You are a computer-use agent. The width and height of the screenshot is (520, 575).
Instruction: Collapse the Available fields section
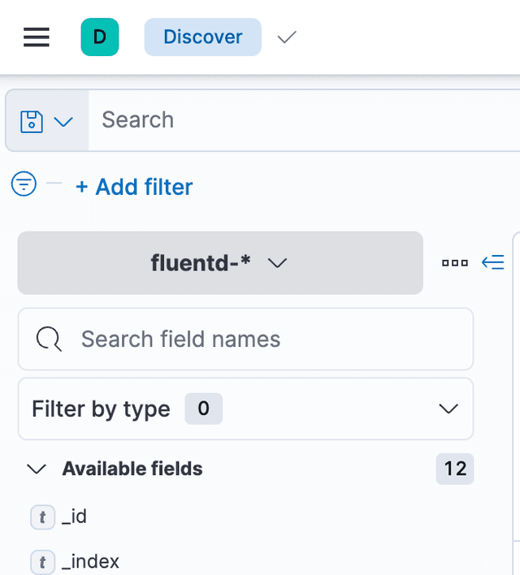pyautogui.click(x=37, y=469)
